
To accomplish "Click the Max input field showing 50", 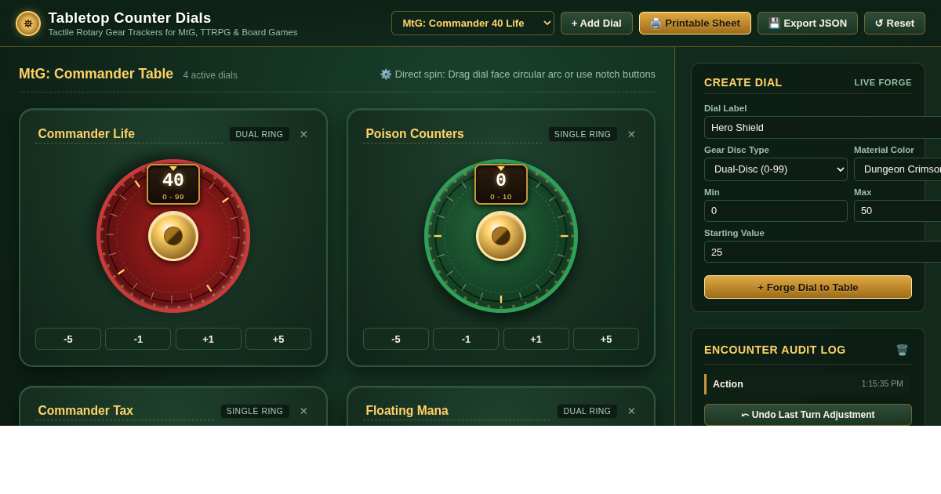I will 897,211.
